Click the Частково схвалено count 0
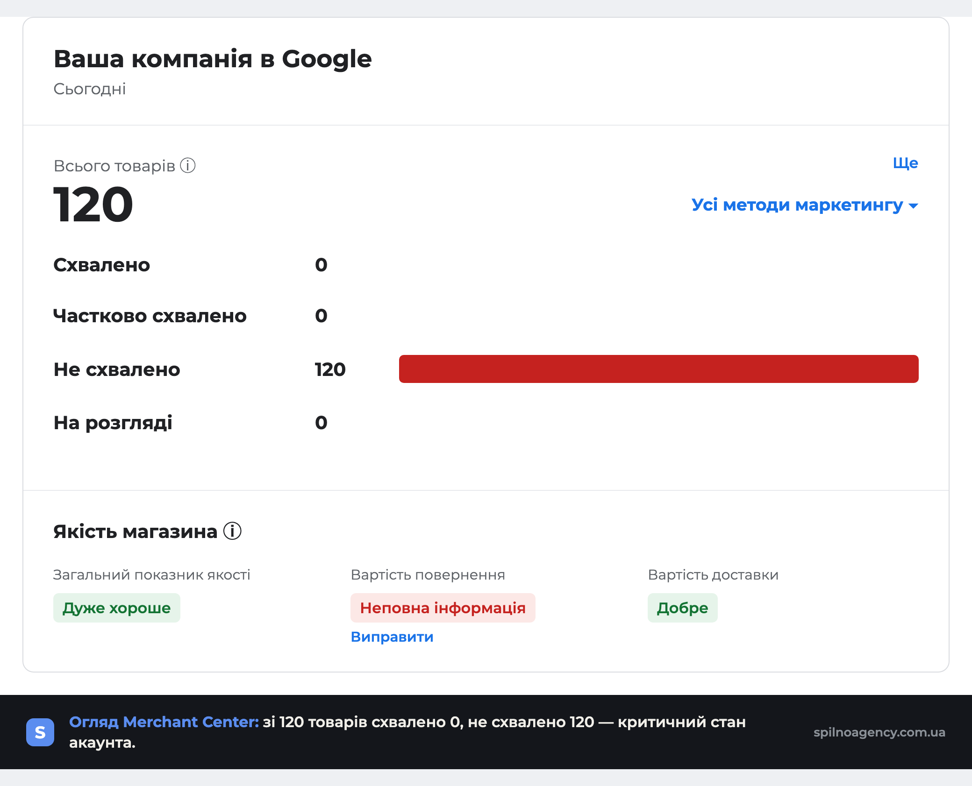The height and width of the screenshot is (786, 972). click(321, 316)
